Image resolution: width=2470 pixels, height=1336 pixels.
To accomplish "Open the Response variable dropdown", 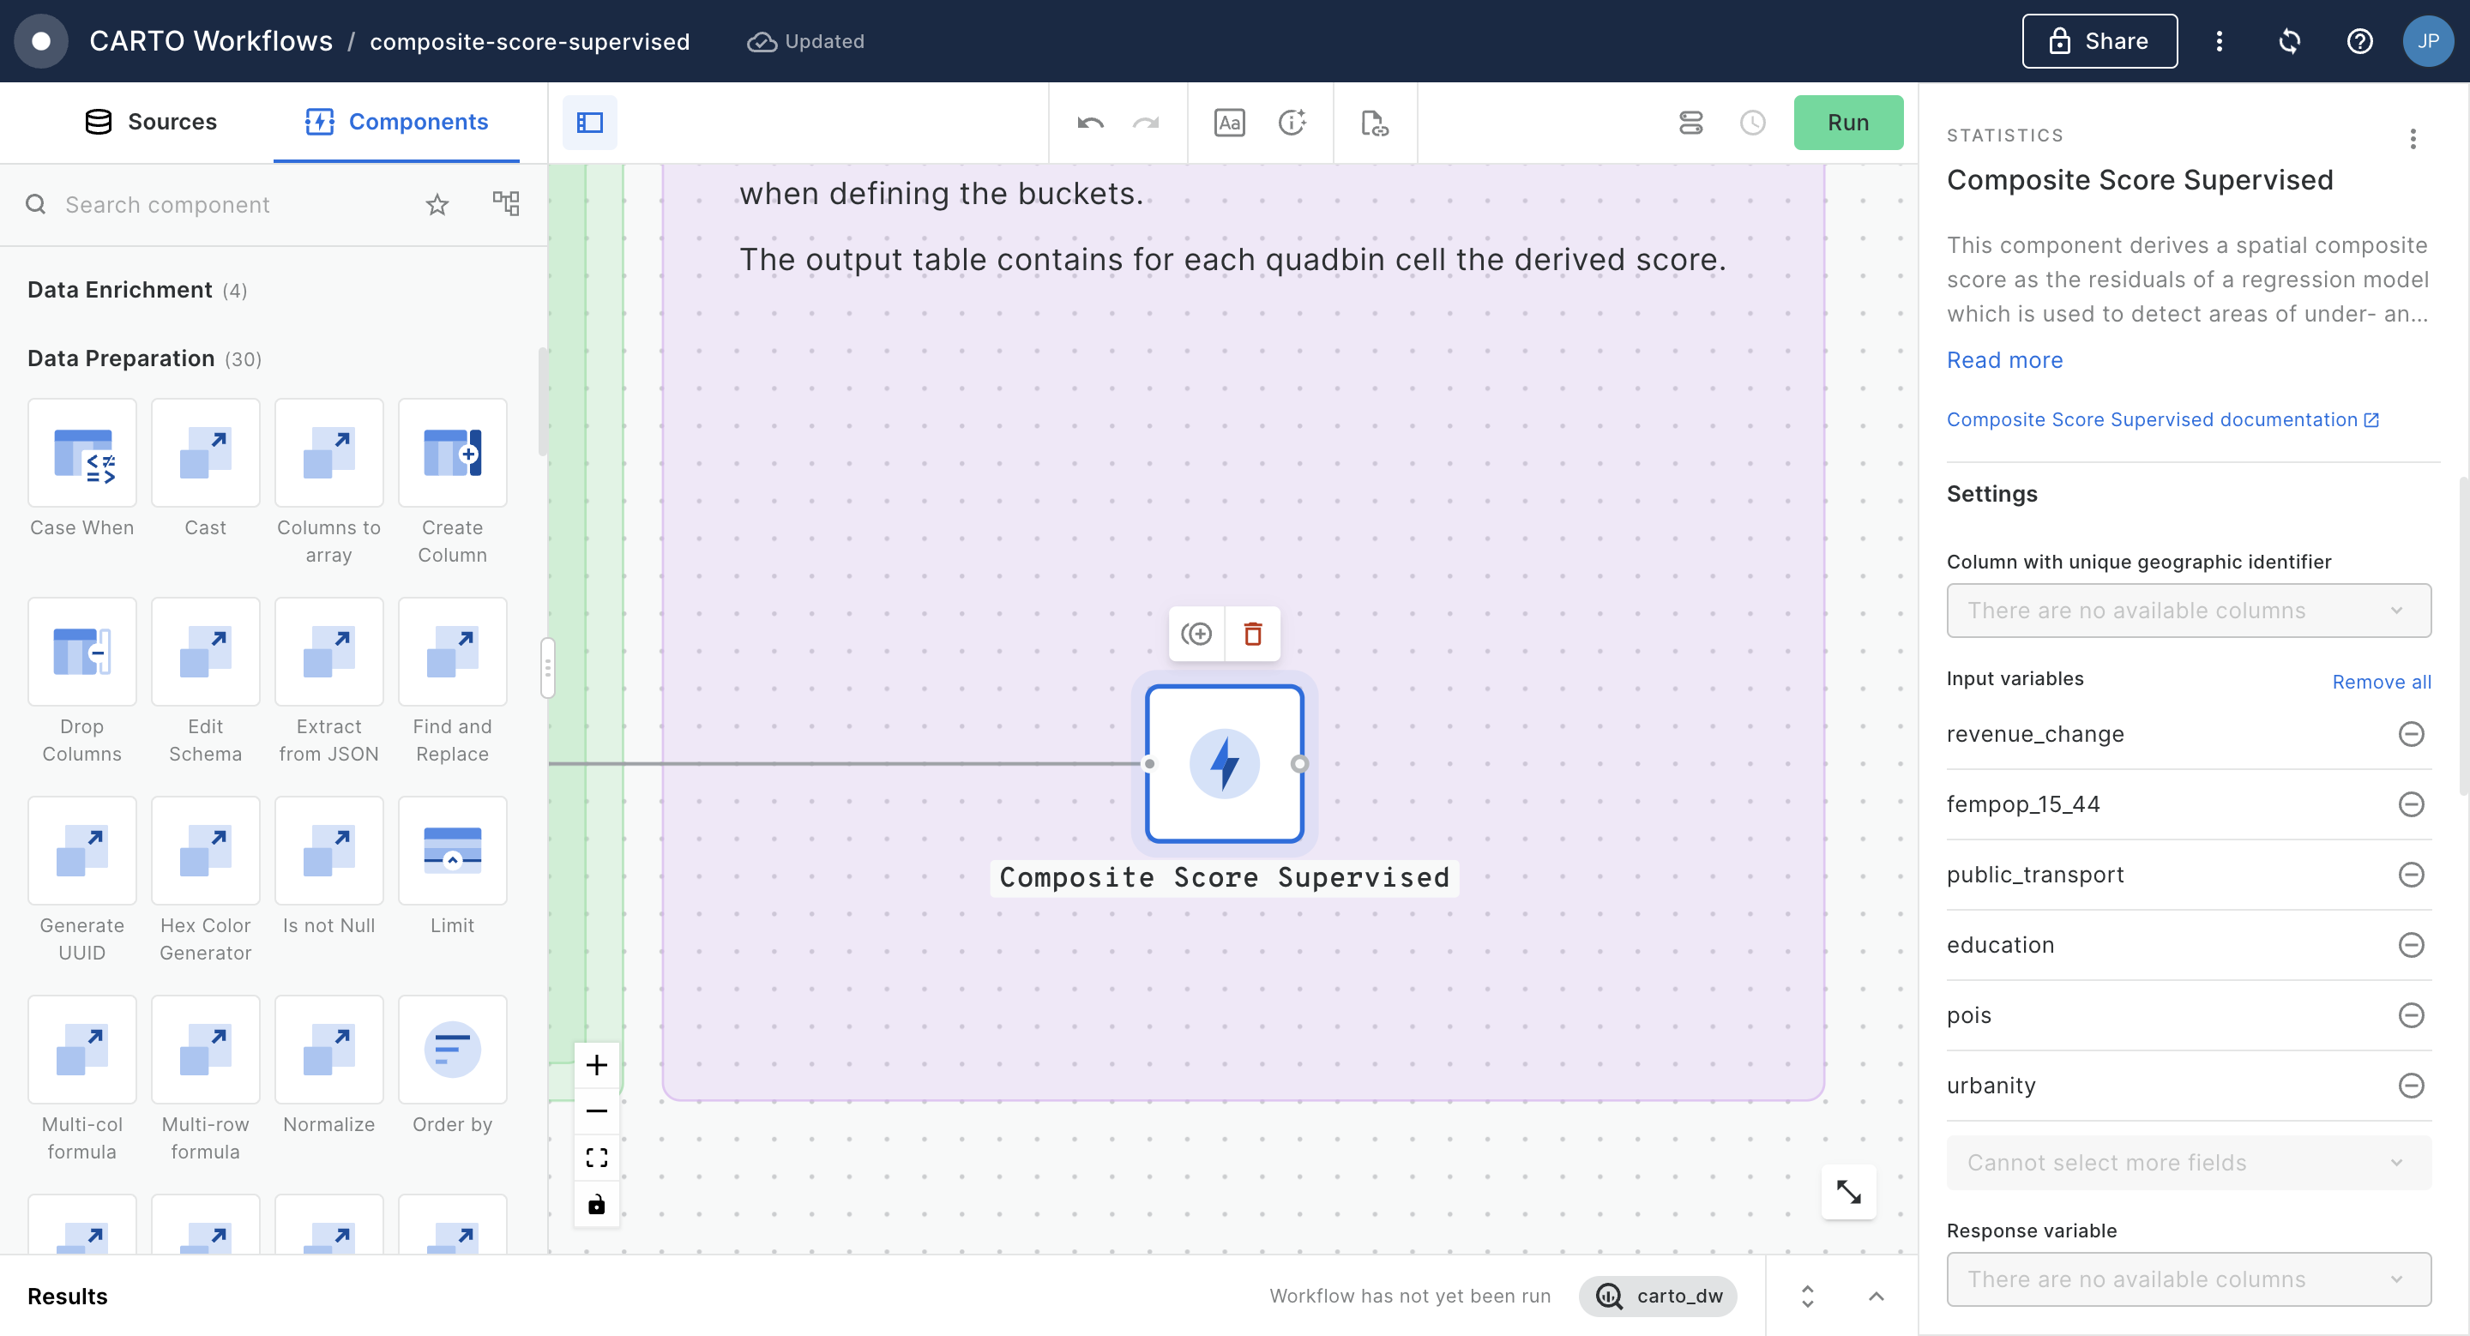I will pyautogui.click(x=2188, y=1279).
